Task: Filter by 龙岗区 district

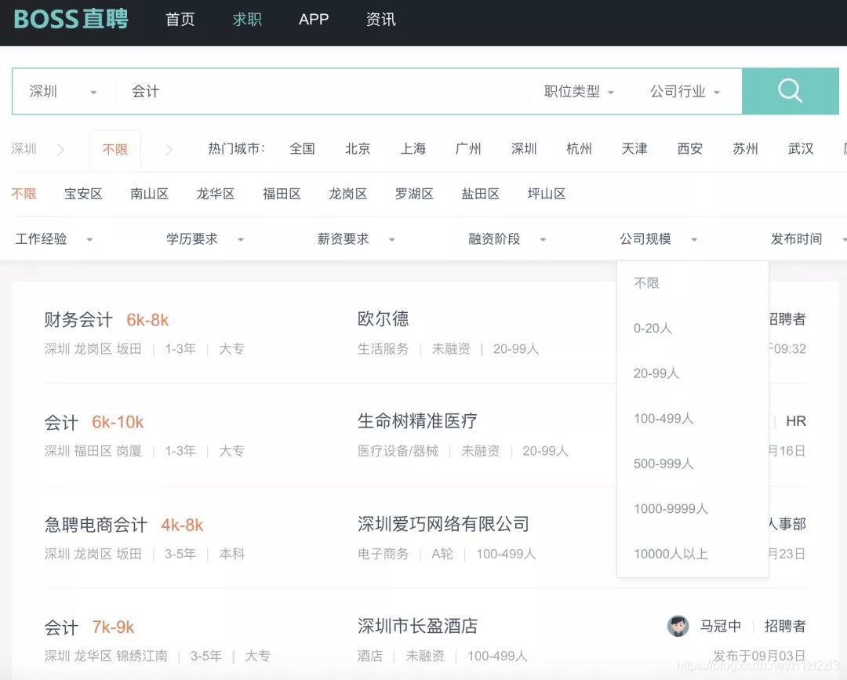Action: coord(348,194)
